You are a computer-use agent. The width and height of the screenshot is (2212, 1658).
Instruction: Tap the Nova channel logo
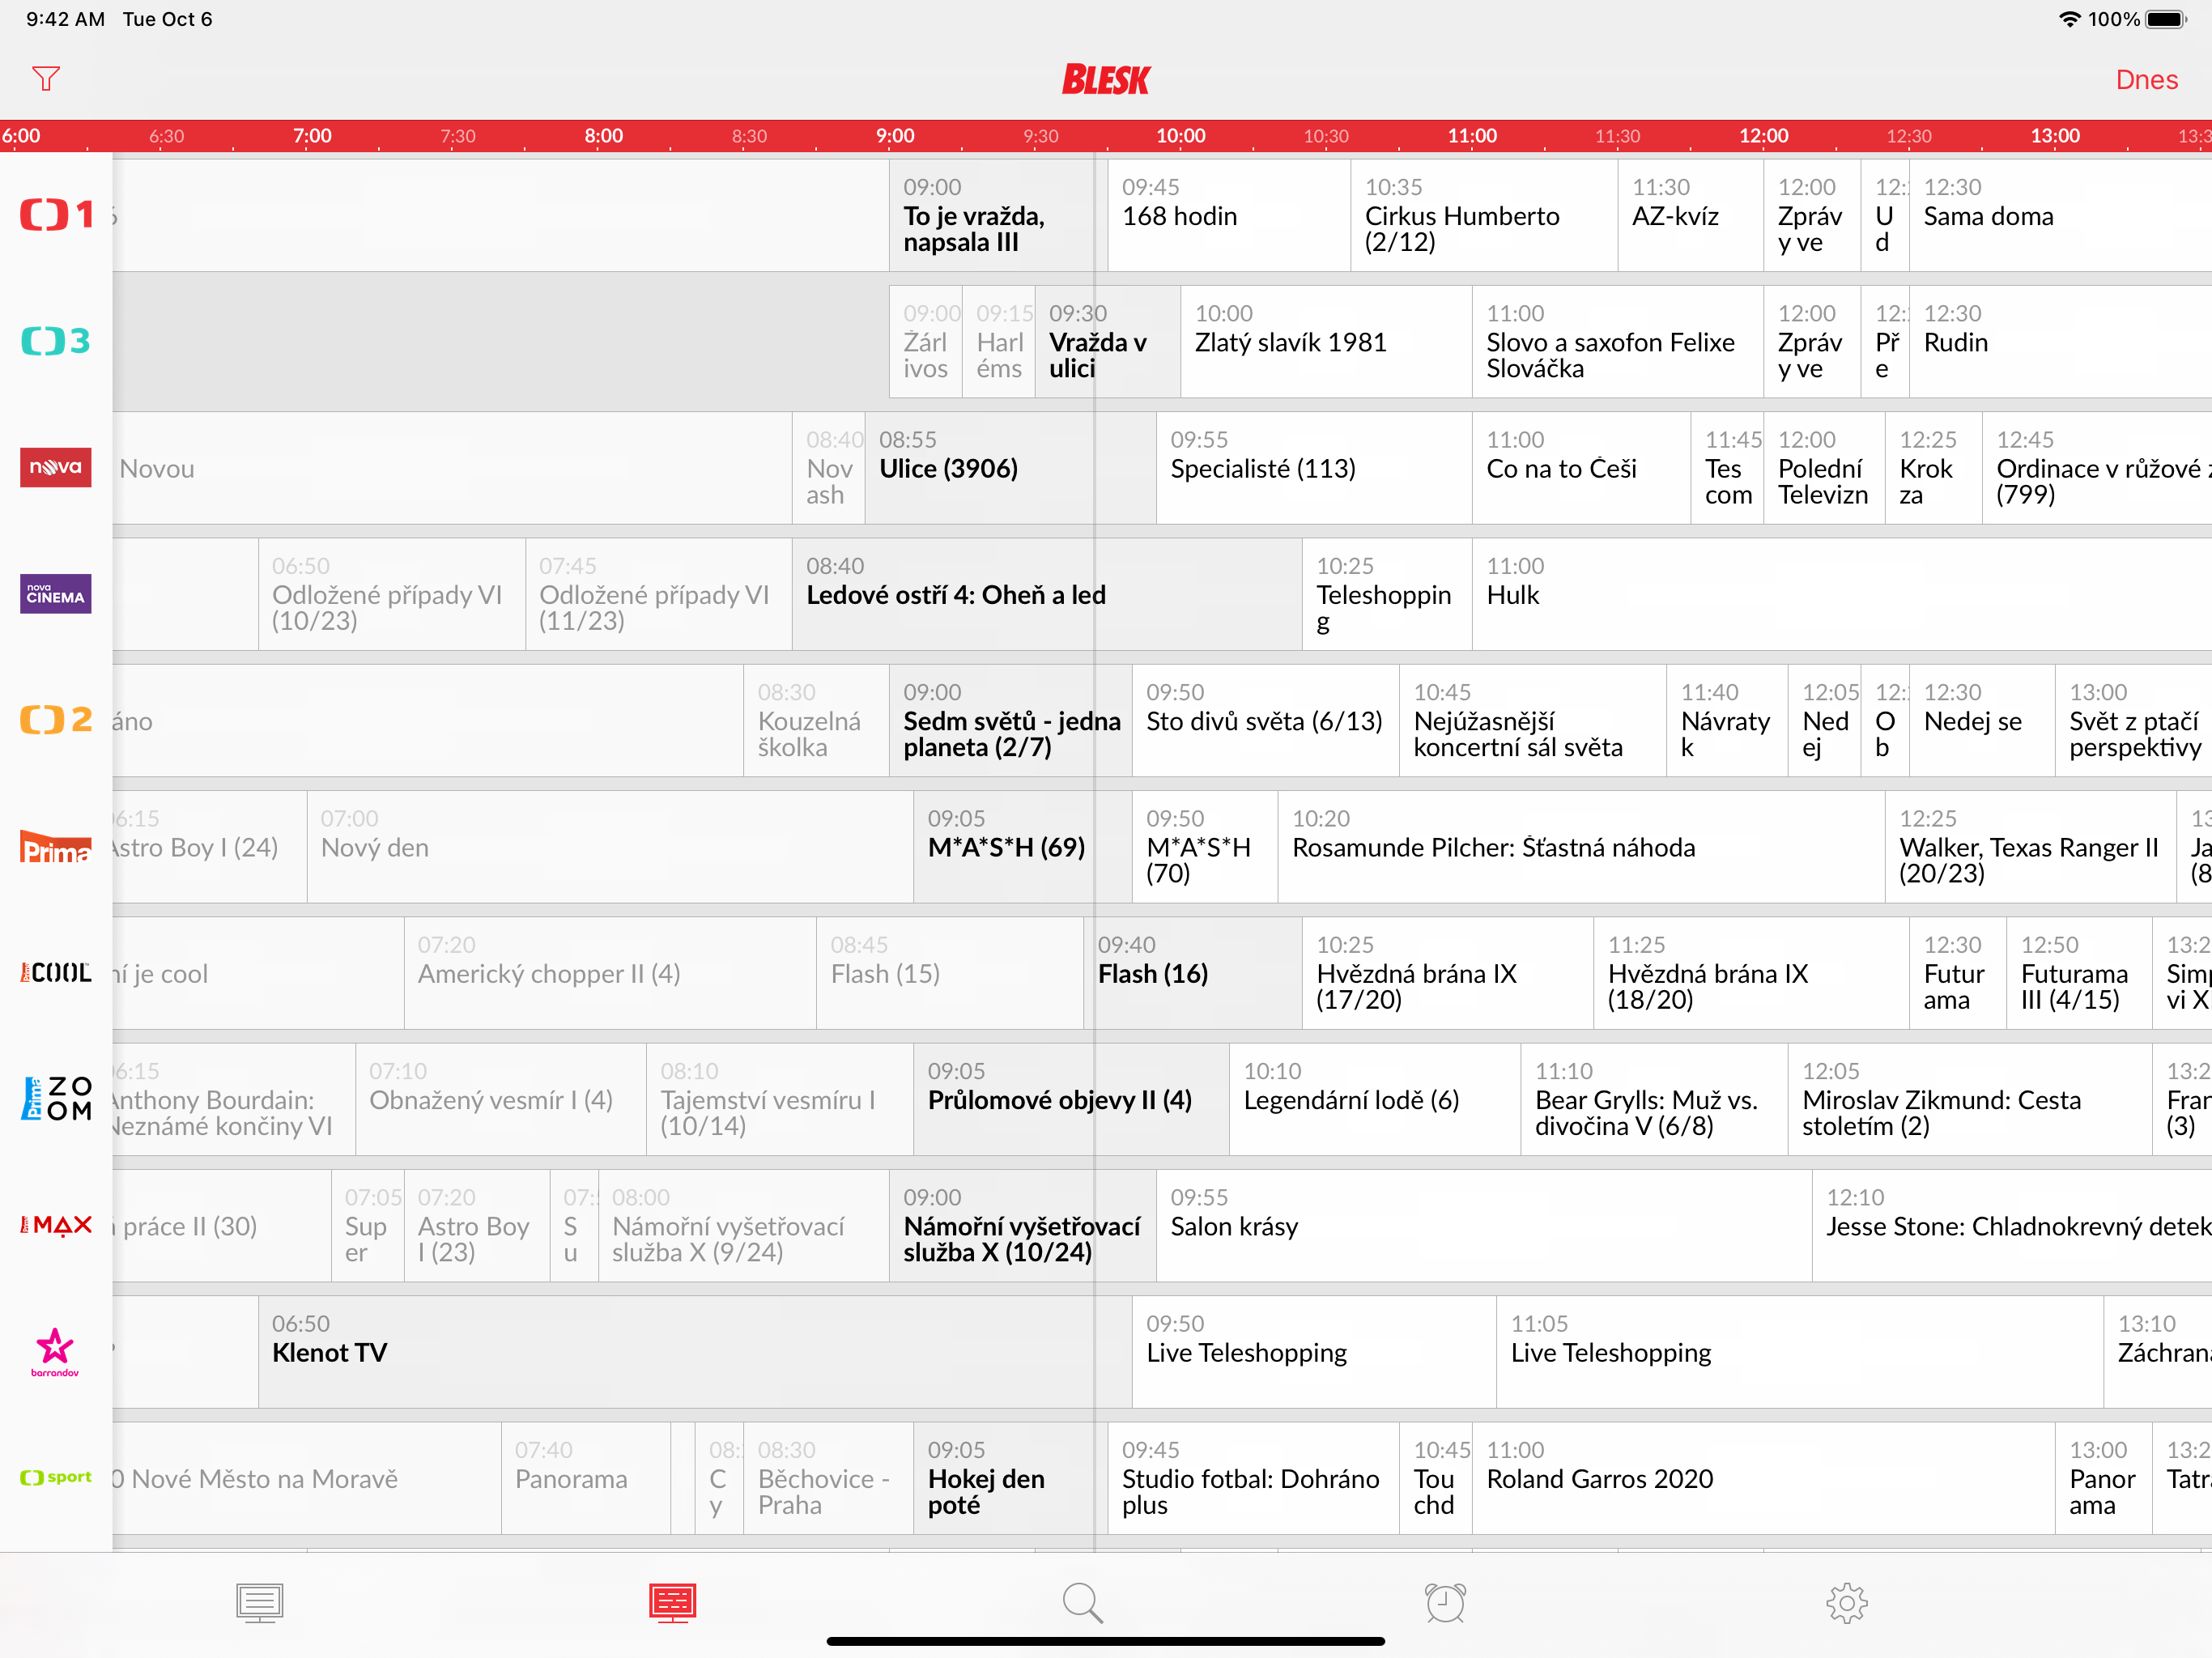click(x=56, y=467)
